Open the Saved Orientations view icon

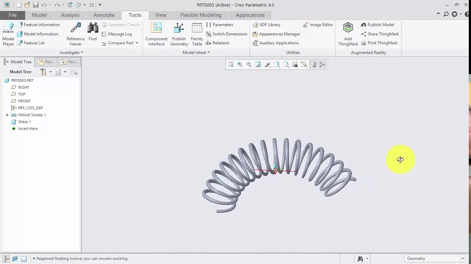pos(286,65)
